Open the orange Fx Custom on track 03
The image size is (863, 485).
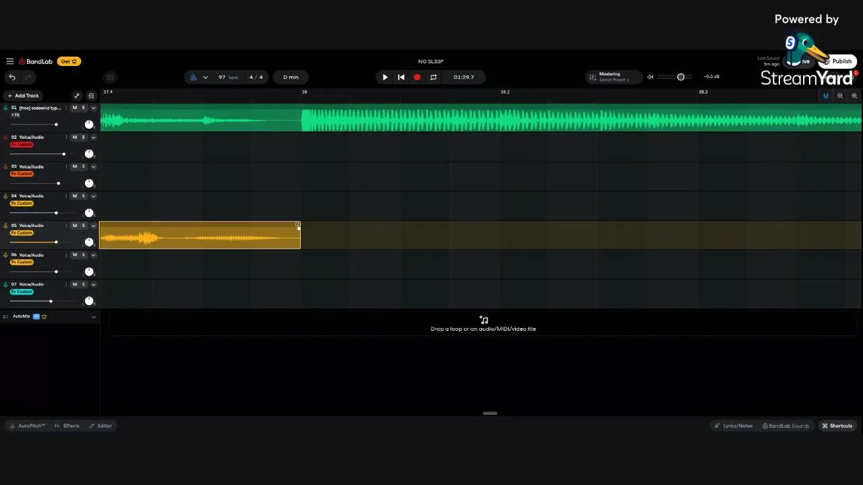point(22,174)
